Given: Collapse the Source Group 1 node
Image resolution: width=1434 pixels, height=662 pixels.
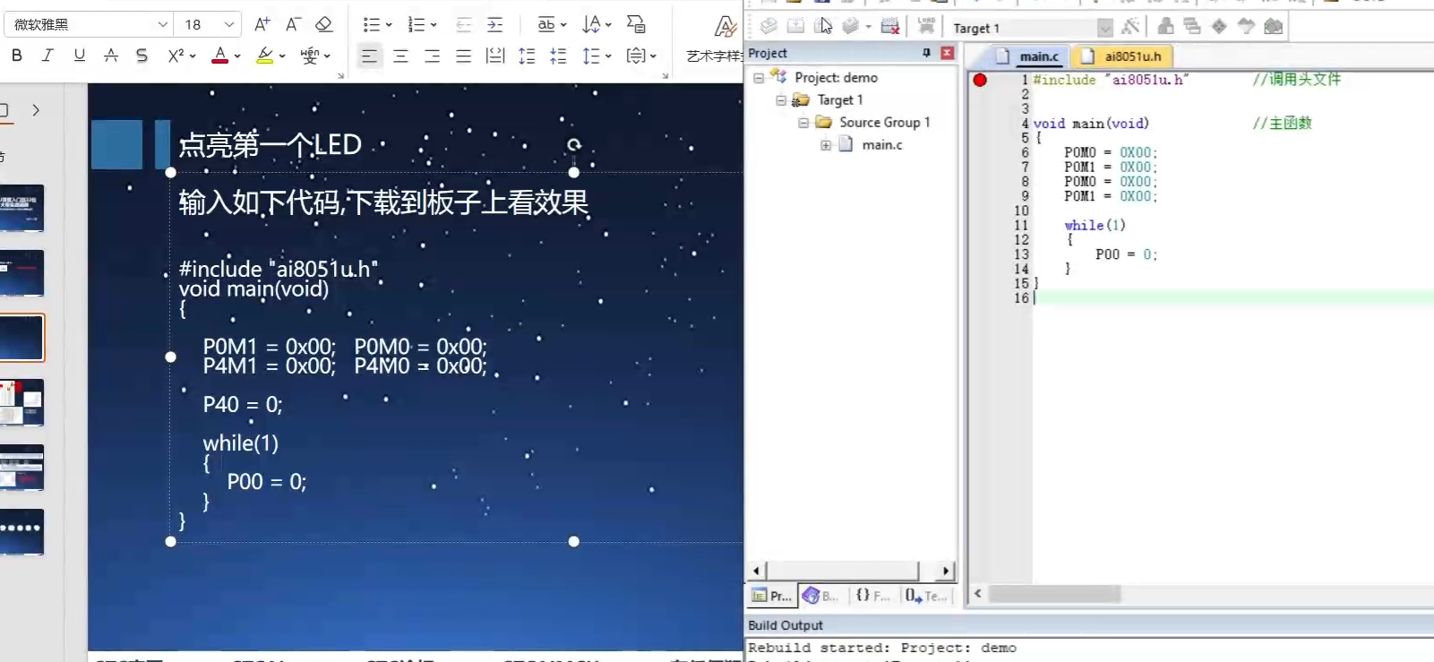Looking at the screenshot, I should tap(803, 123).
